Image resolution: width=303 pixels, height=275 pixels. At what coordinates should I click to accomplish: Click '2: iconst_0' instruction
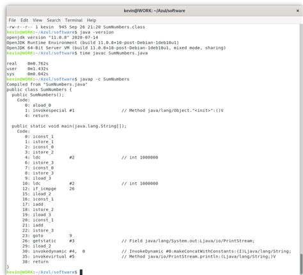point(39,147)
